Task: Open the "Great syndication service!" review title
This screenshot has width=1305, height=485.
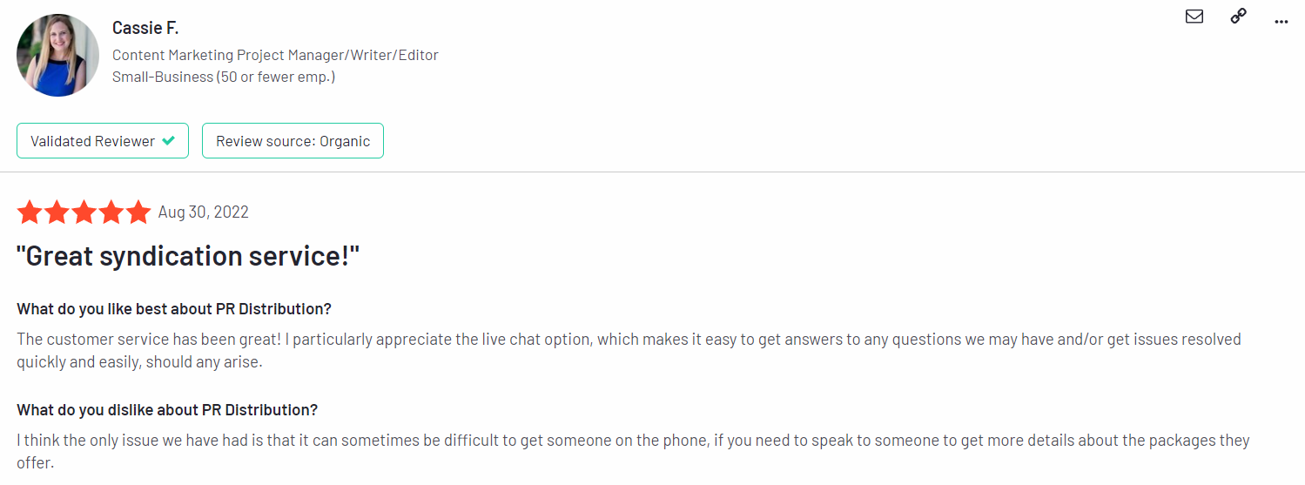Action: [x=188, y=256]
